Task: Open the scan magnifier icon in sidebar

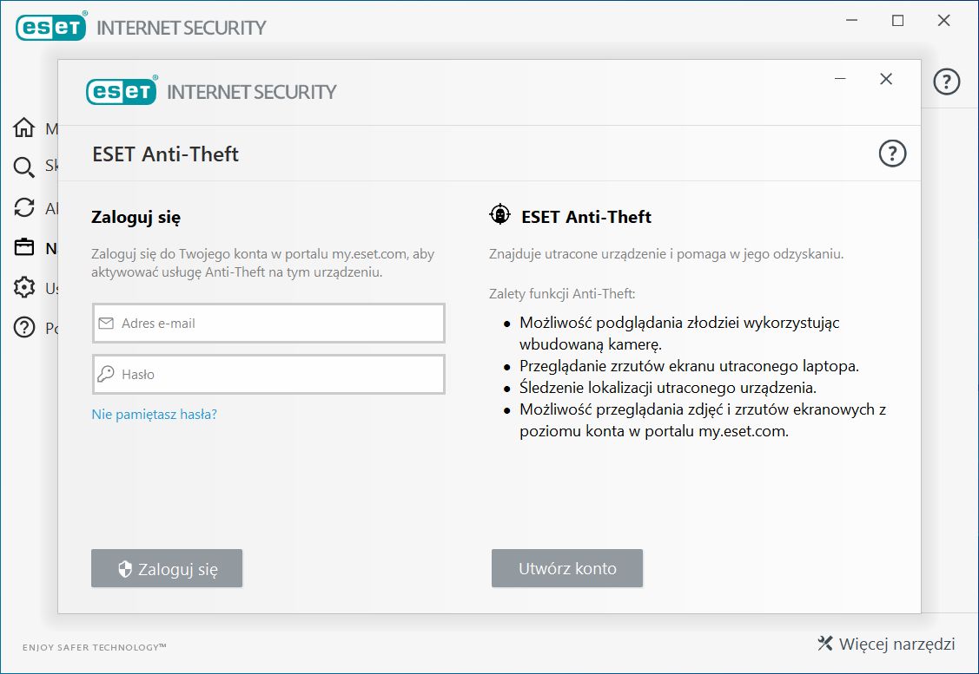Action: pyautogui.click(x=23, y=167)
